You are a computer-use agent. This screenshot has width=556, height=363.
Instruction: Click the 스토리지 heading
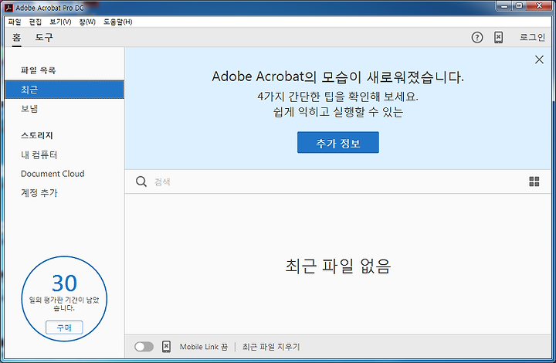point(37,135)
